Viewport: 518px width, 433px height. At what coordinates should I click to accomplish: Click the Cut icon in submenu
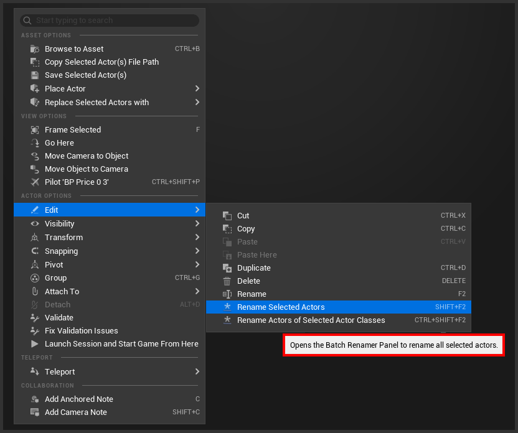227,216
